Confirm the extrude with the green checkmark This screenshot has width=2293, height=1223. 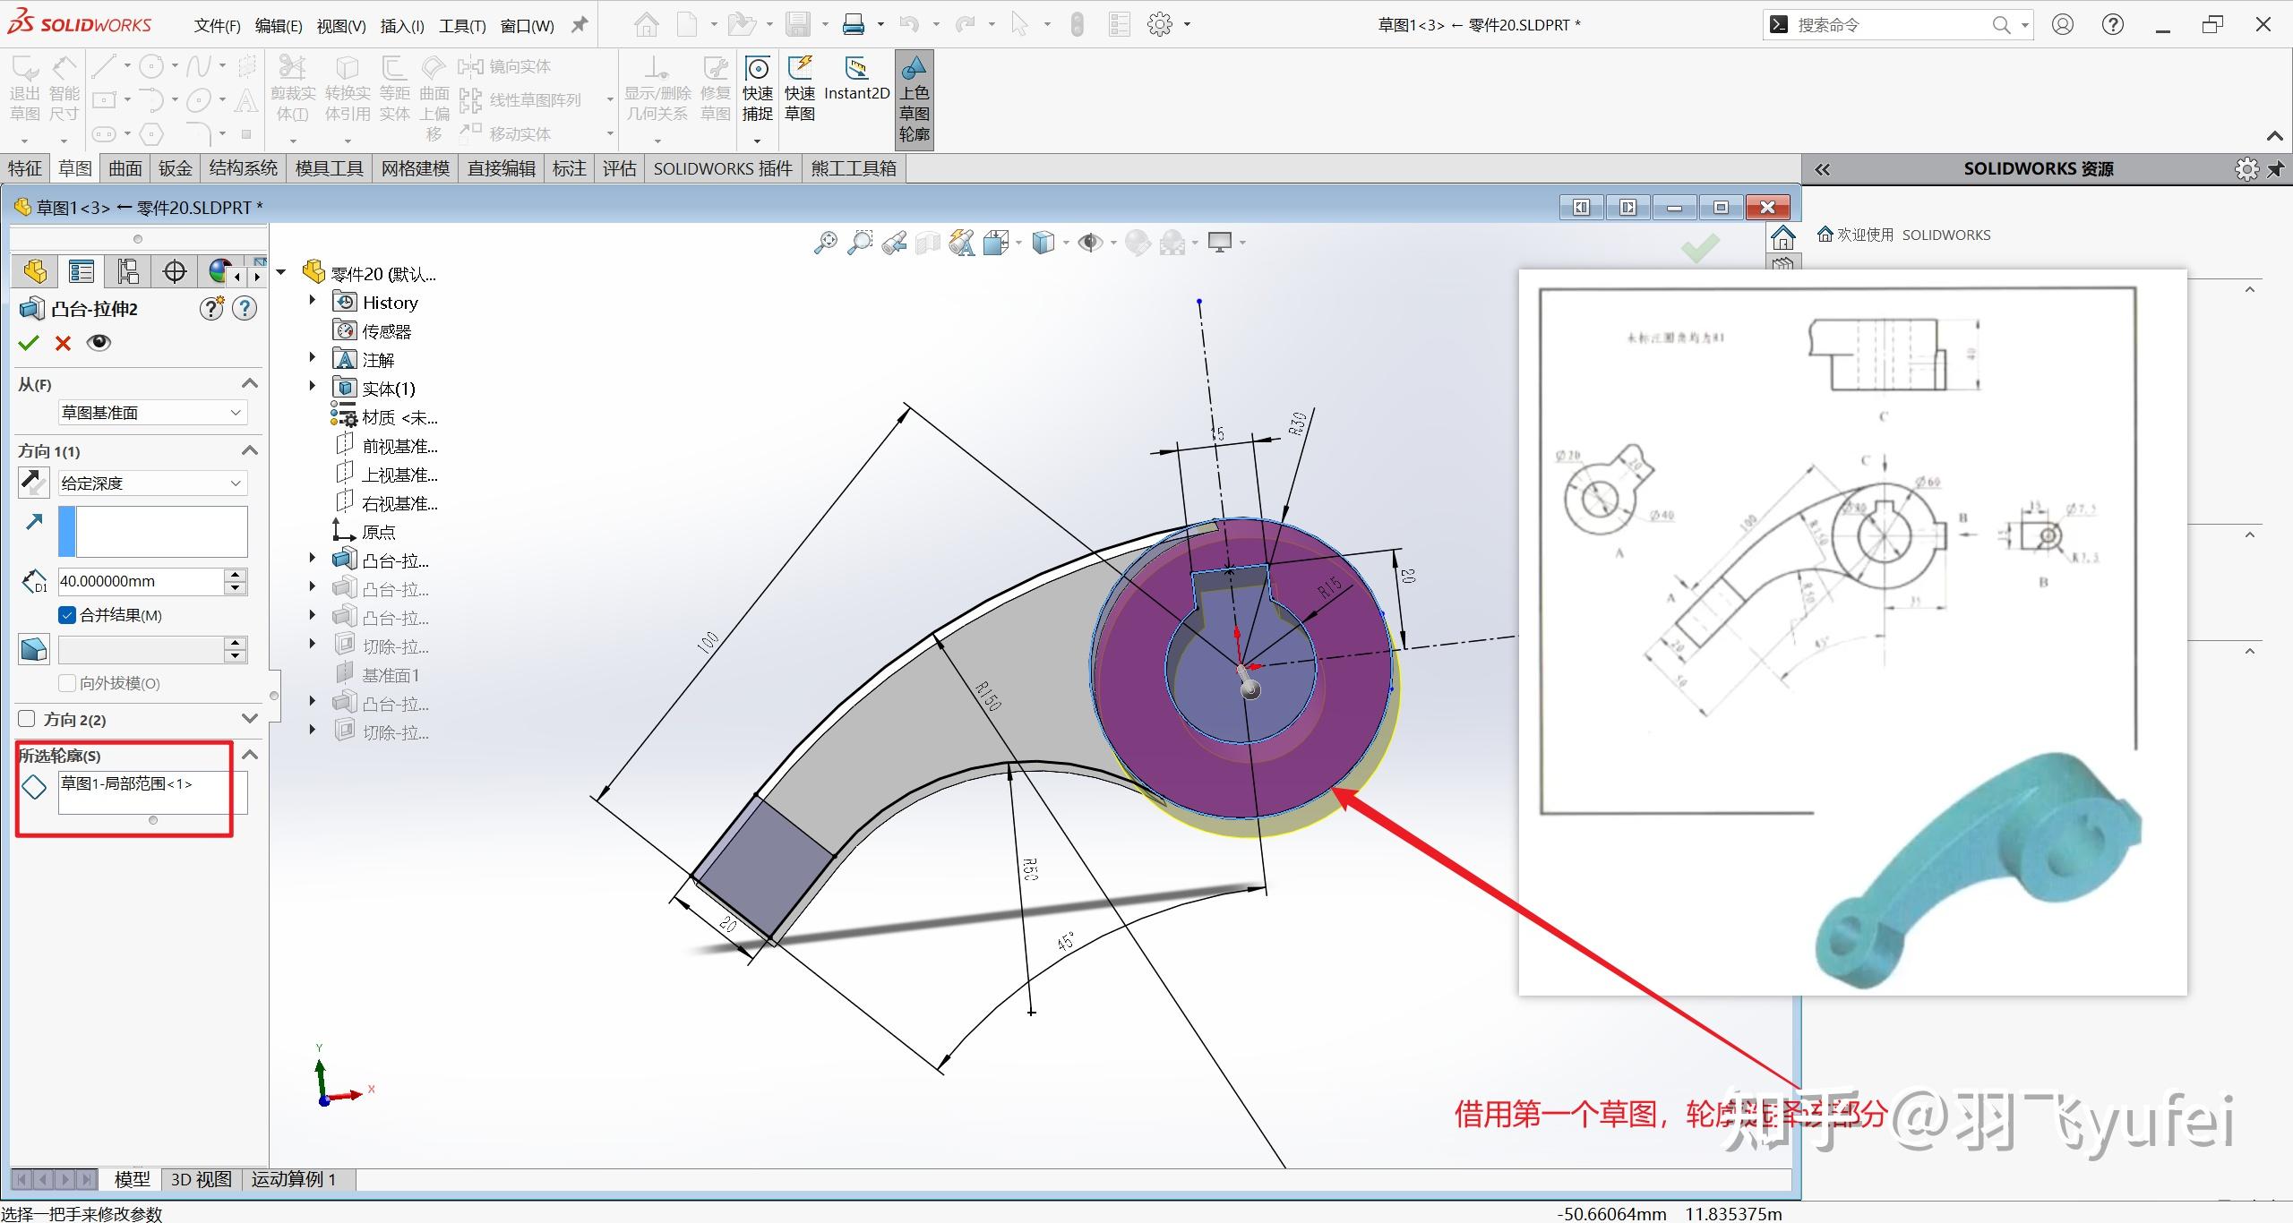[28, 342]
